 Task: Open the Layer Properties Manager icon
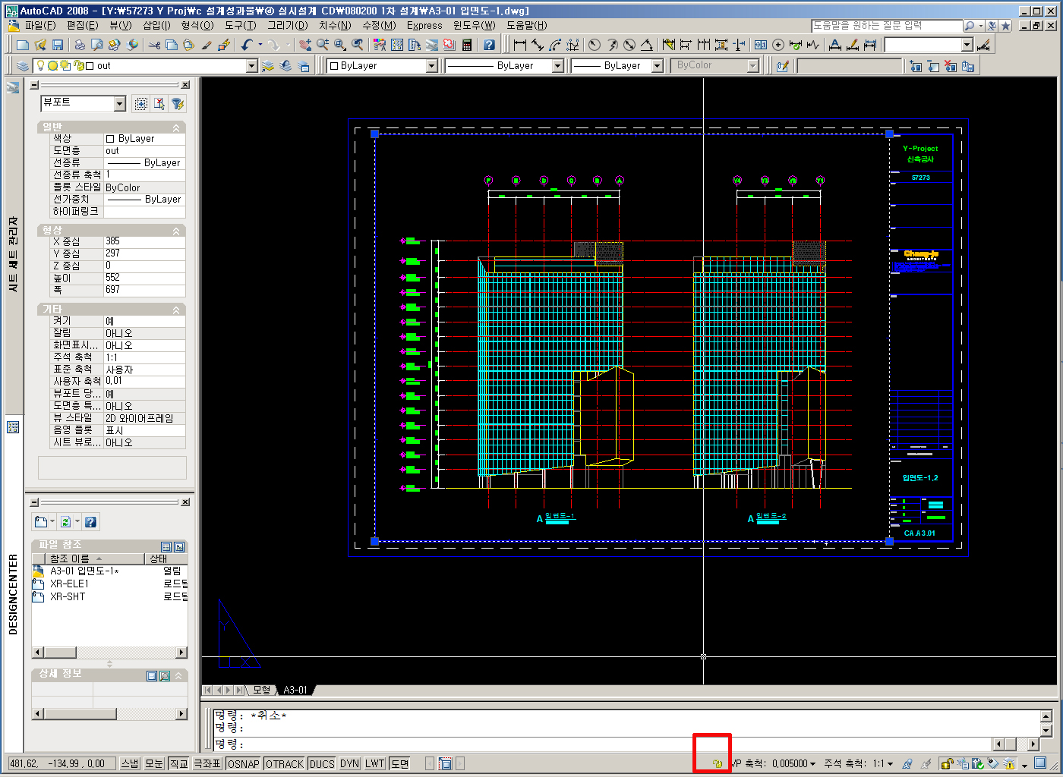22,66
